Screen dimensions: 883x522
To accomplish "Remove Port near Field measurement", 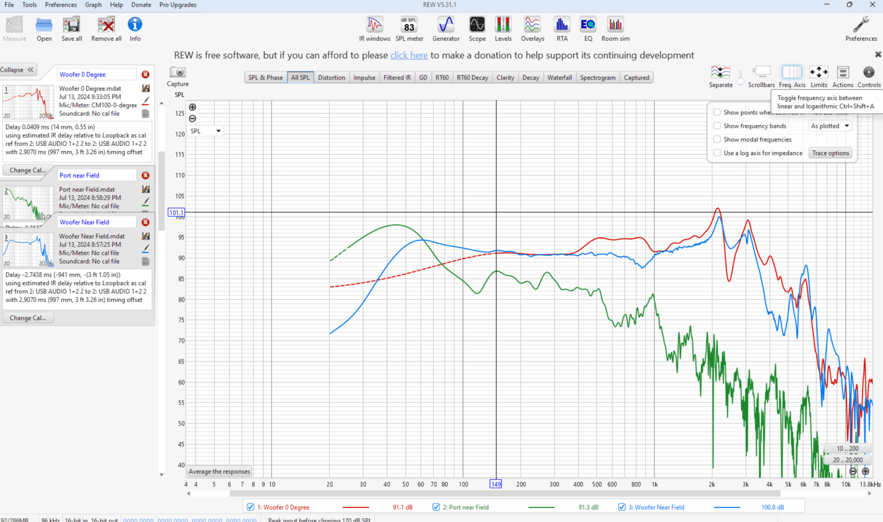I will pos(146,175).
